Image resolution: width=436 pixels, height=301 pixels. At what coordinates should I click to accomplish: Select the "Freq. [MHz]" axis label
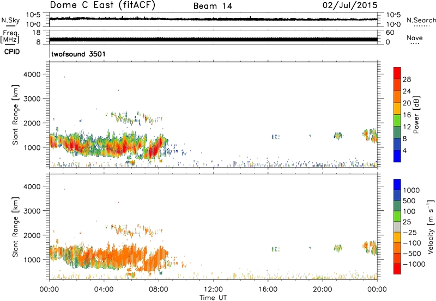(x=10, y=37)
